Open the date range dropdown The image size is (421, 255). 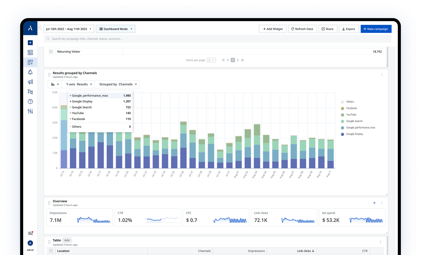click(x=69, y=29)
